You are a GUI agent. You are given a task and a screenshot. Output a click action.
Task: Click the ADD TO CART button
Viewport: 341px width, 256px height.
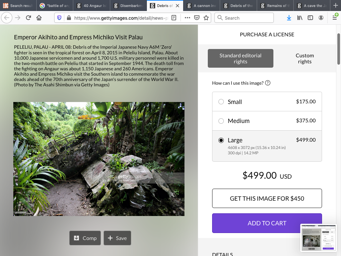pyautogui.click(x=267, y=223)
